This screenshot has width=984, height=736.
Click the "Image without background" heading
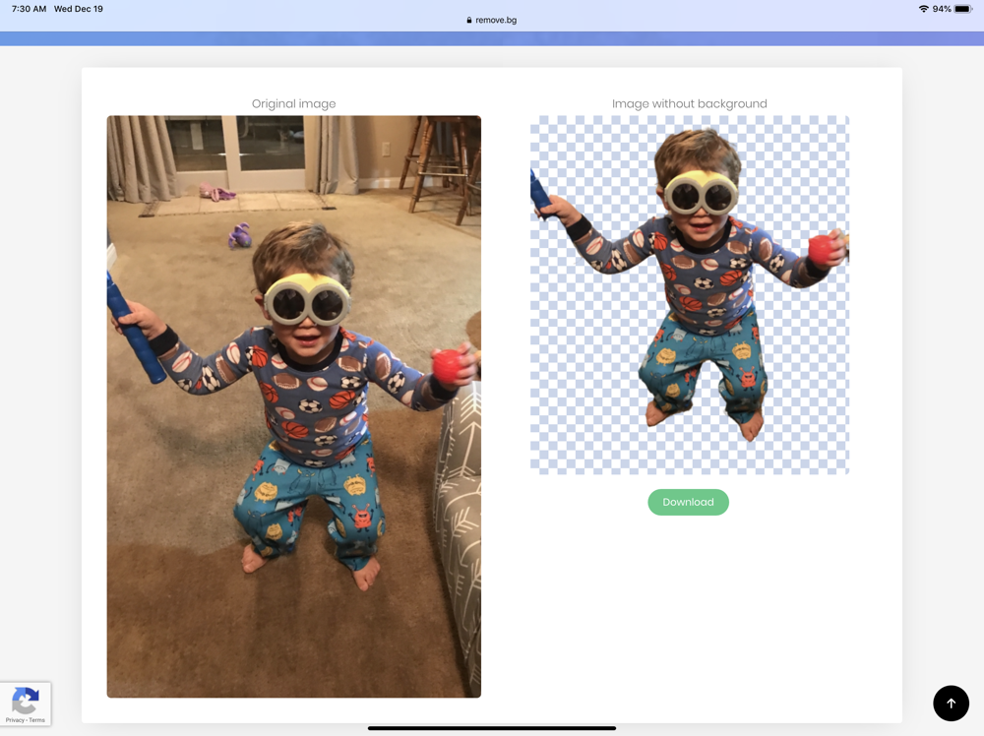pos(689,103)
